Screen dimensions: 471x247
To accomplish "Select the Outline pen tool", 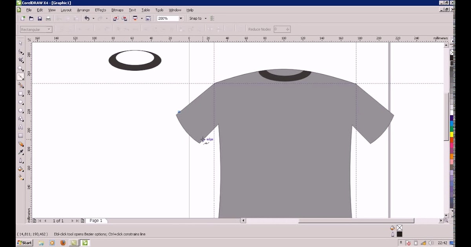I will [21, 161].
